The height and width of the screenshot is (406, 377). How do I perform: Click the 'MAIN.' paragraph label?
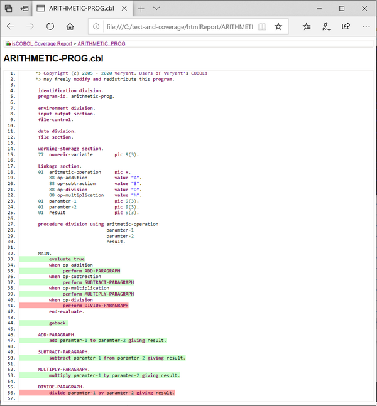(45, 254)
